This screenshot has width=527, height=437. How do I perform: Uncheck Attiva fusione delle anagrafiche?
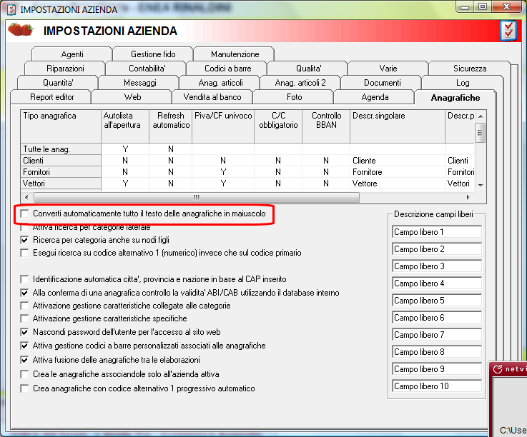click(x=24, y=360)
